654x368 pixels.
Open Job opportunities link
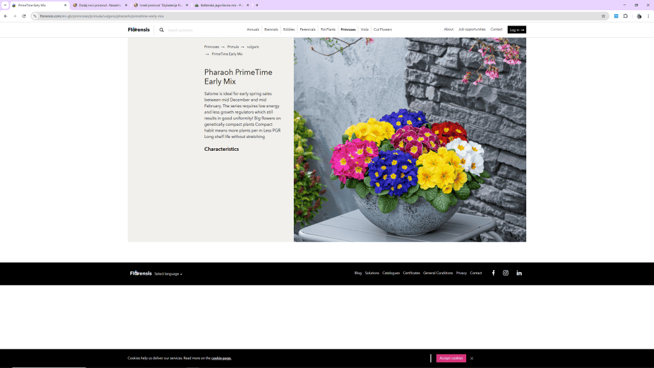click(x=472, y=29)
